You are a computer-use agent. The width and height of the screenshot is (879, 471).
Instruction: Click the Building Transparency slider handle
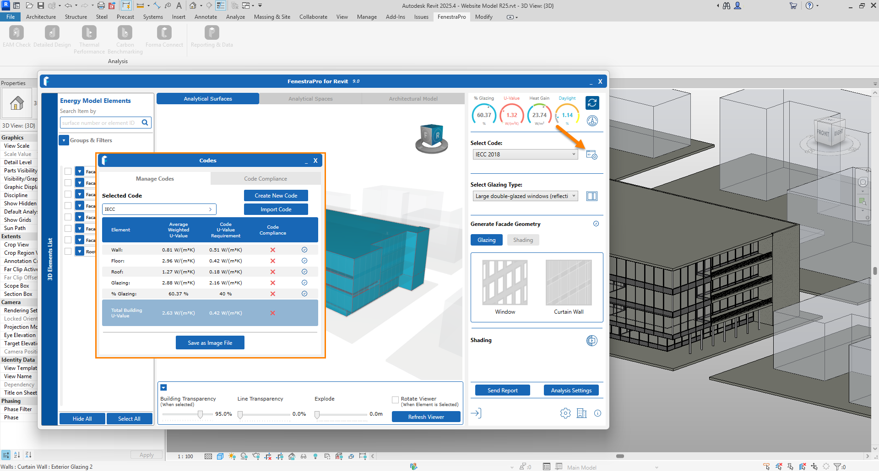point(200,414)
